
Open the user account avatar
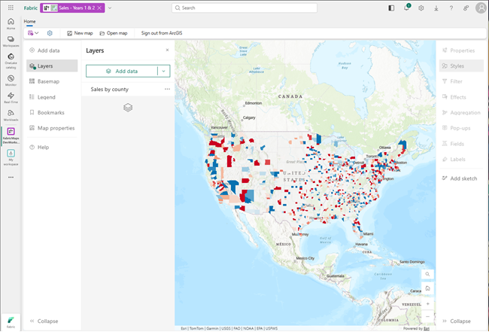click(x=481, y=8)
